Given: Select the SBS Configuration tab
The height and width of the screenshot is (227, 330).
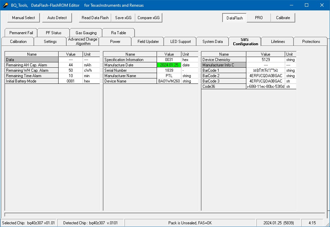Looking at the screenshot, I should (245, 42).
